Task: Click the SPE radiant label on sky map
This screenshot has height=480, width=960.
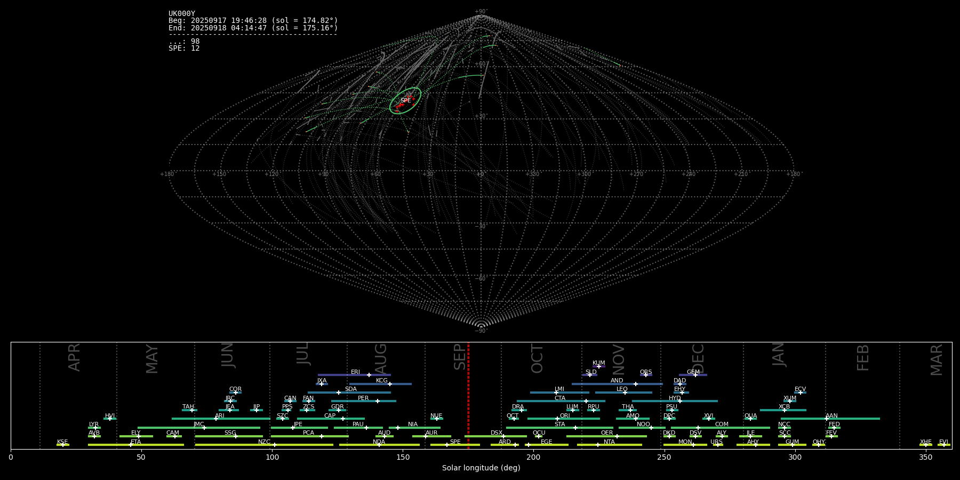Action: pyautogui.click(x=405, y=100)
